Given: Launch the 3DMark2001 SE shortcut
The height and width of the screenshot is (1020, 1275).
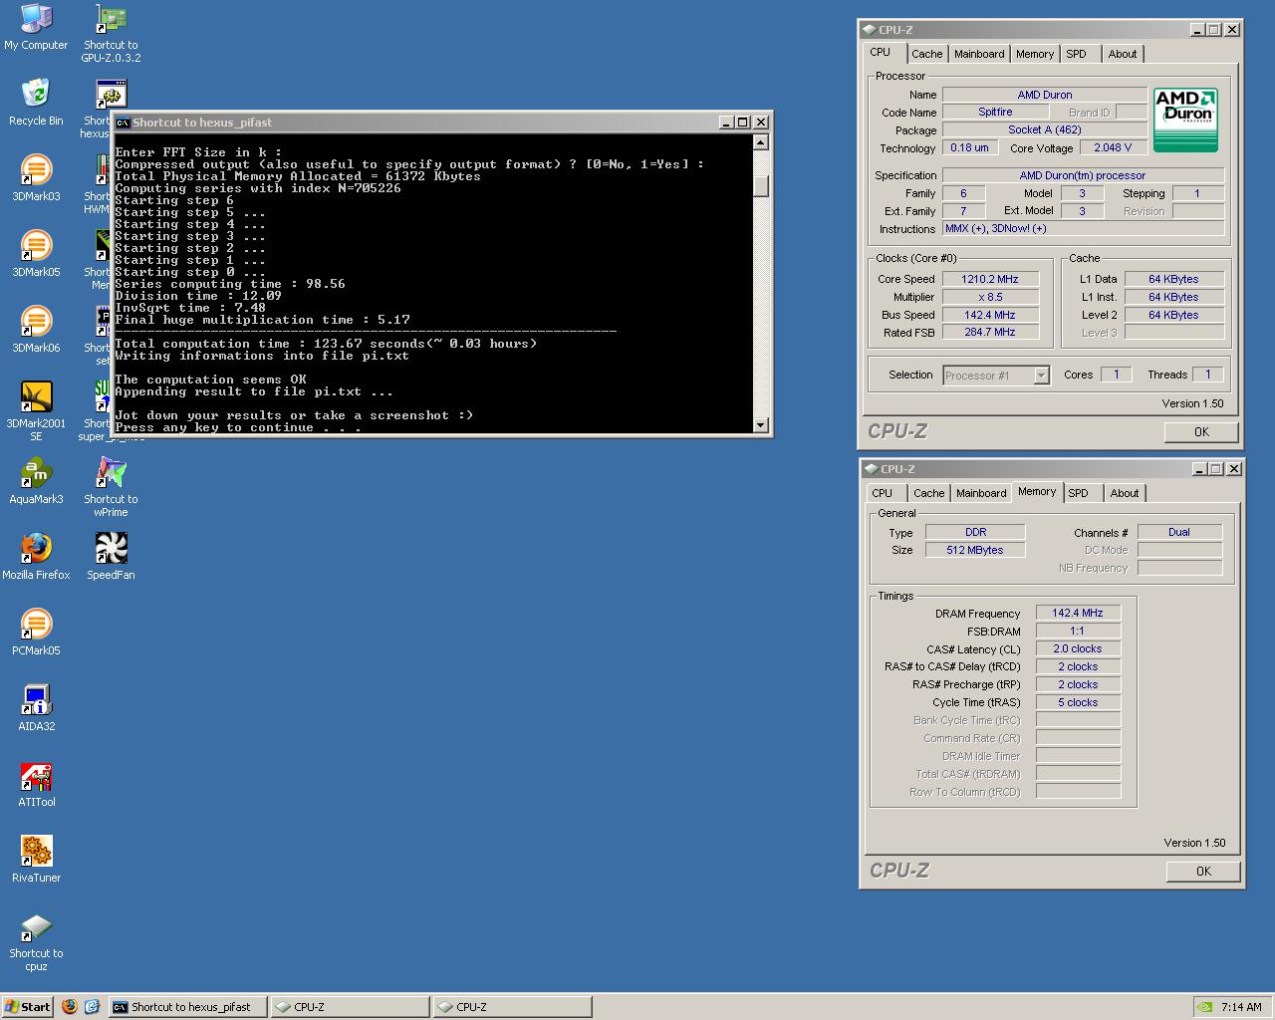Looking at the screenshot, I should click(36, 411).
